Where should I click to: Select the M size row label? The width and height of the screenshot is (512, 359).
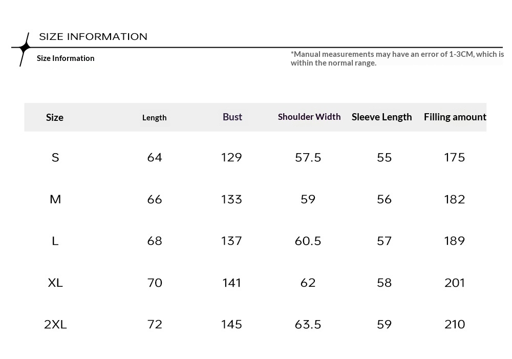coord(55,199)
